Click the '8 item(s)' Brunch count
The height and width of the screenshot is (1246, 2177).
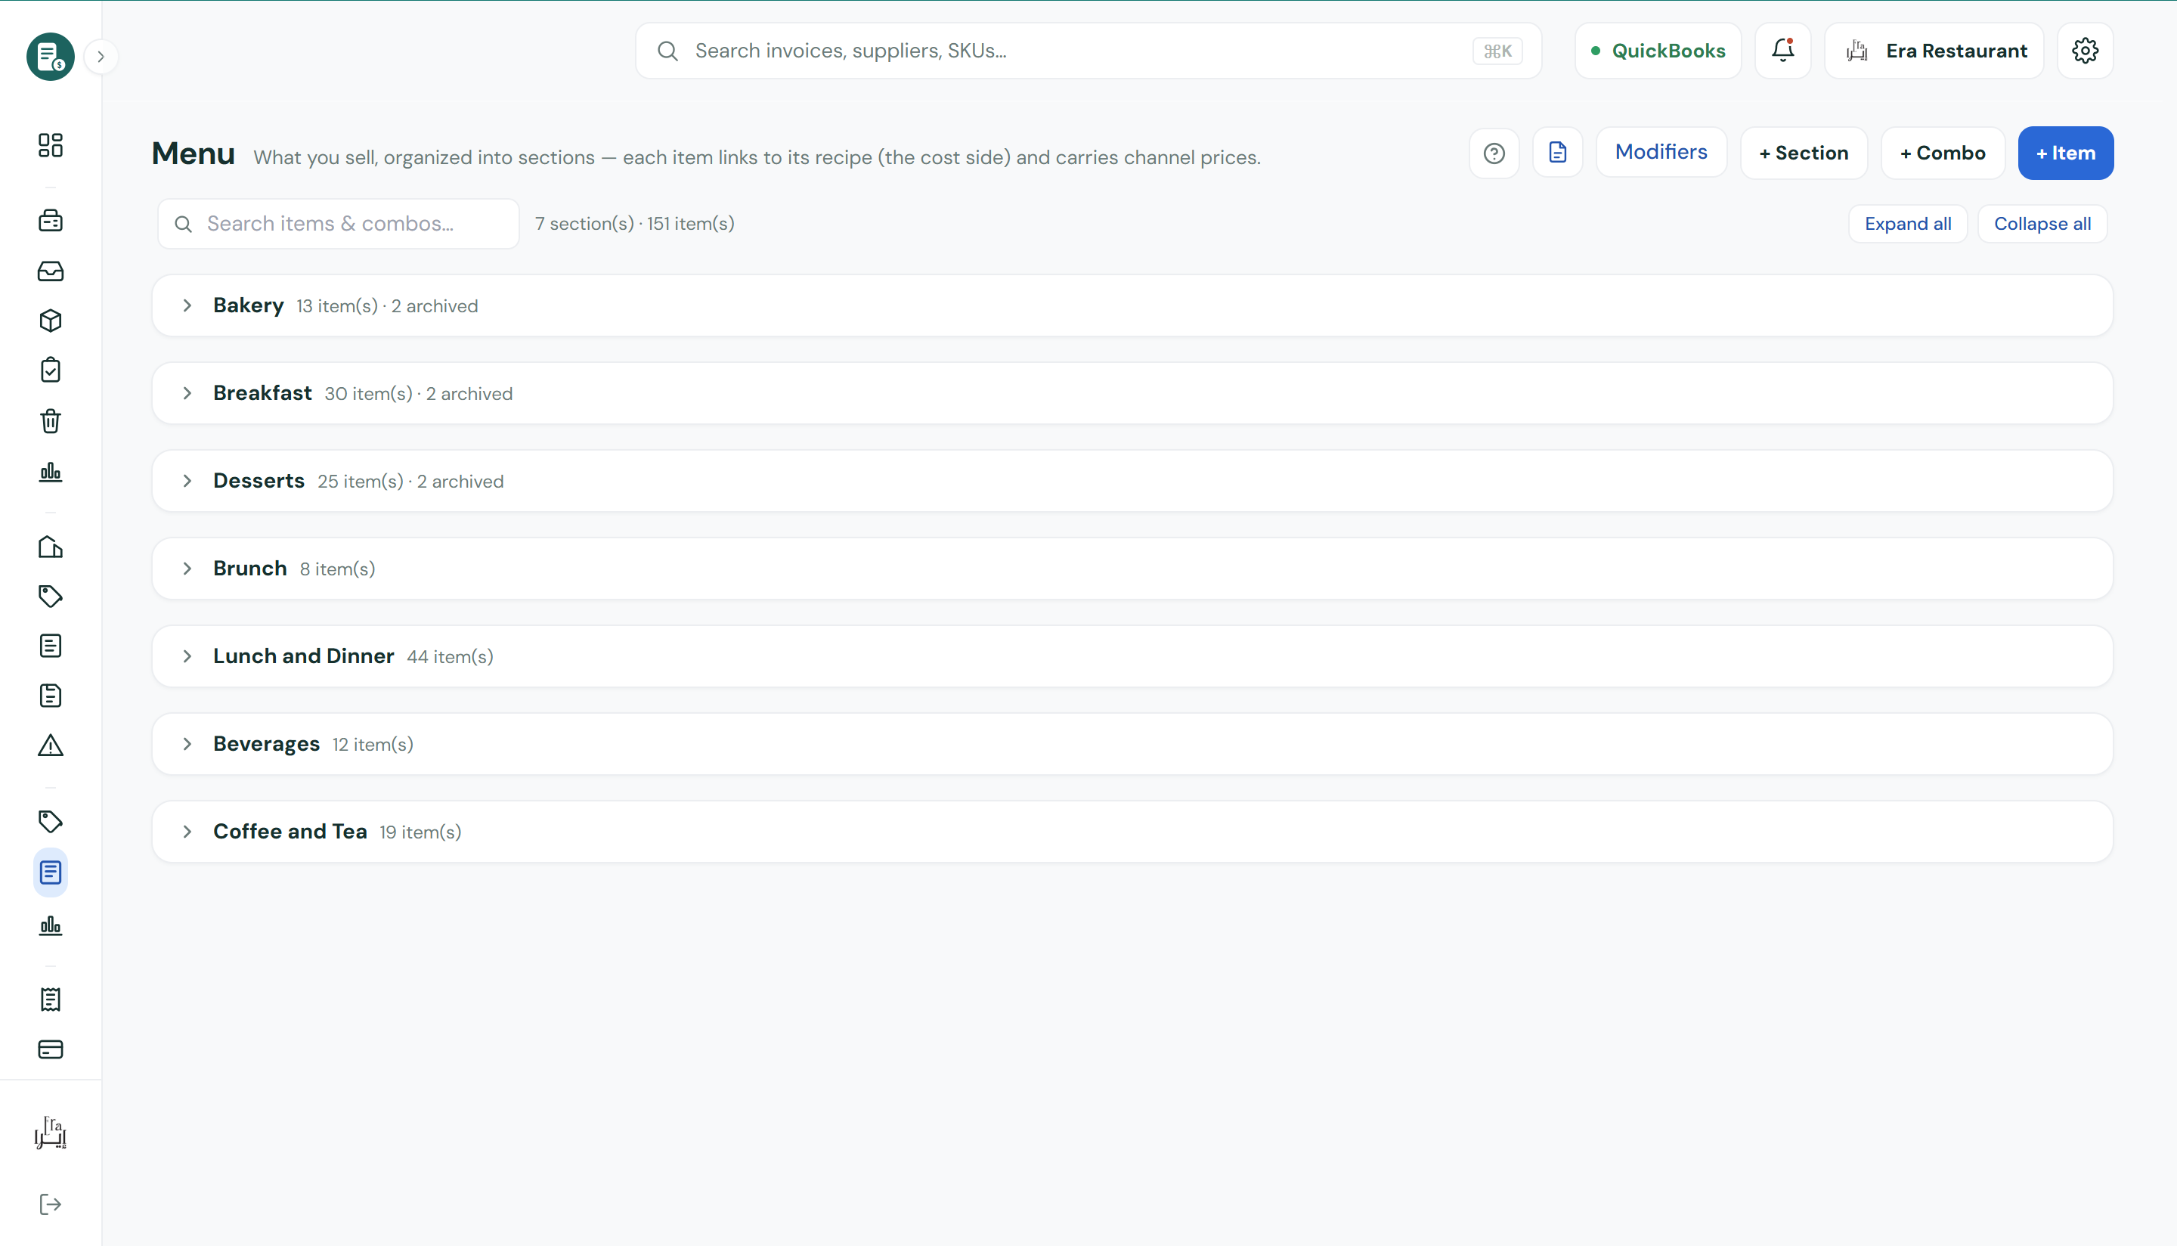click(337, 569)
